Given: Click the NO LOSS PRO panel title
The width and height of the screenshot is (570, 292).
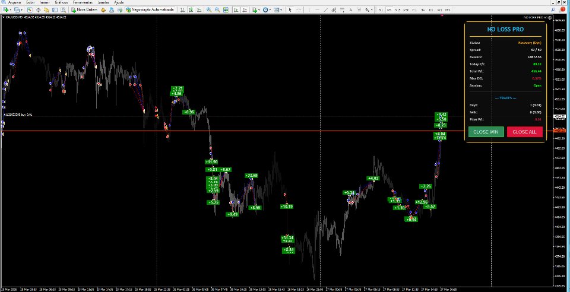Looking at the screenshot, I should click(x=505, y=30).
